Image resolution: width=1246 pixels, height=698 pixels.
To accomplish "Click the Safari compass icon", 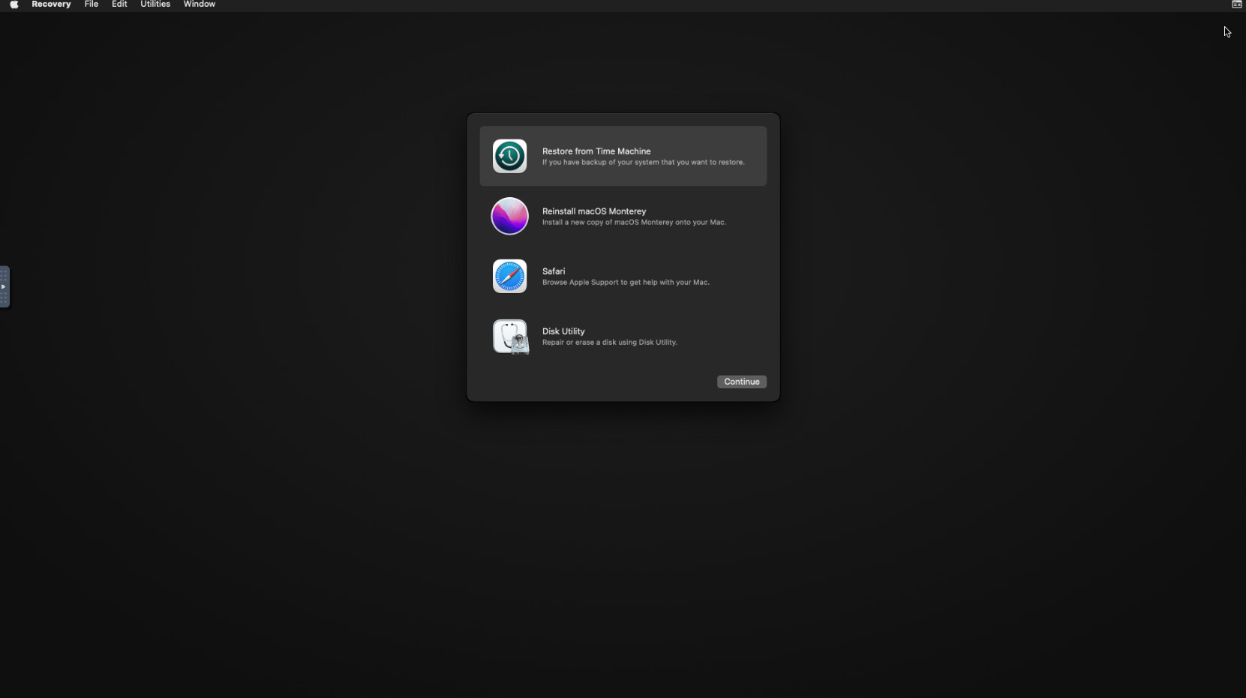I will tap(509, 276).
